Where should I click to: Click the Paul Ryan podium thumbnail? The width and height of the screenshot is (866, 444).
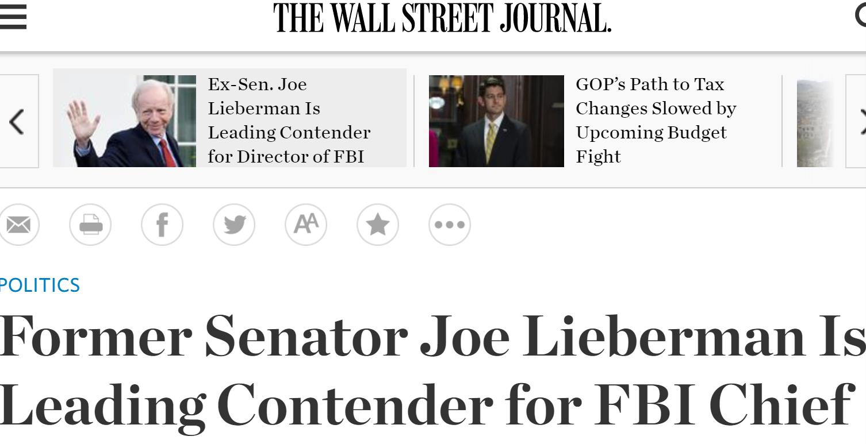[496, 121]
